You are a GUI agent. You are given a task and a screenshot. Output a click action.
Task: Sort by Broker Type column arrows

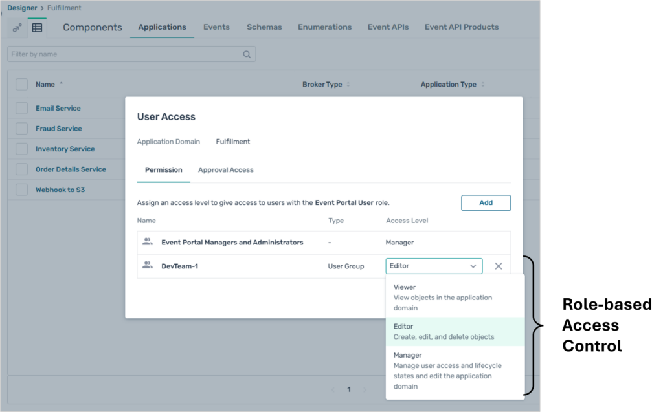tap(348, 85)
